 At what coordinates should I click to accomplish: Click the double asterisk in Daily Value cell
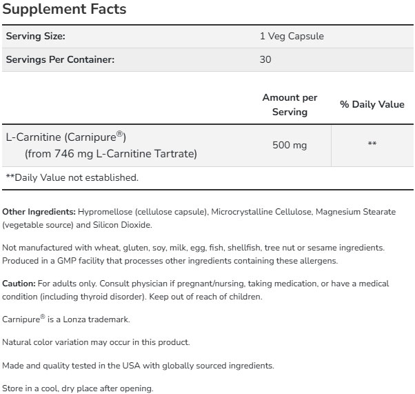pos(372,145)
